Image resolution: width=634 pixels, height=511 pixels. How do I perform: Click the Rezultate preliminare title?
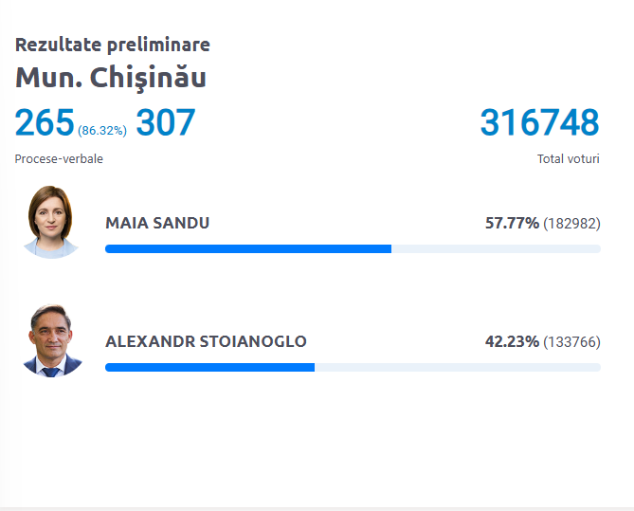[x=113, y=45]
